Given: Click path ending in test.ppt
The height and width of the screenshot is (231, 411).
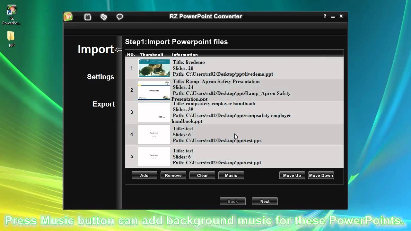Looking at the screenshot, I should [x=217, y=163].
